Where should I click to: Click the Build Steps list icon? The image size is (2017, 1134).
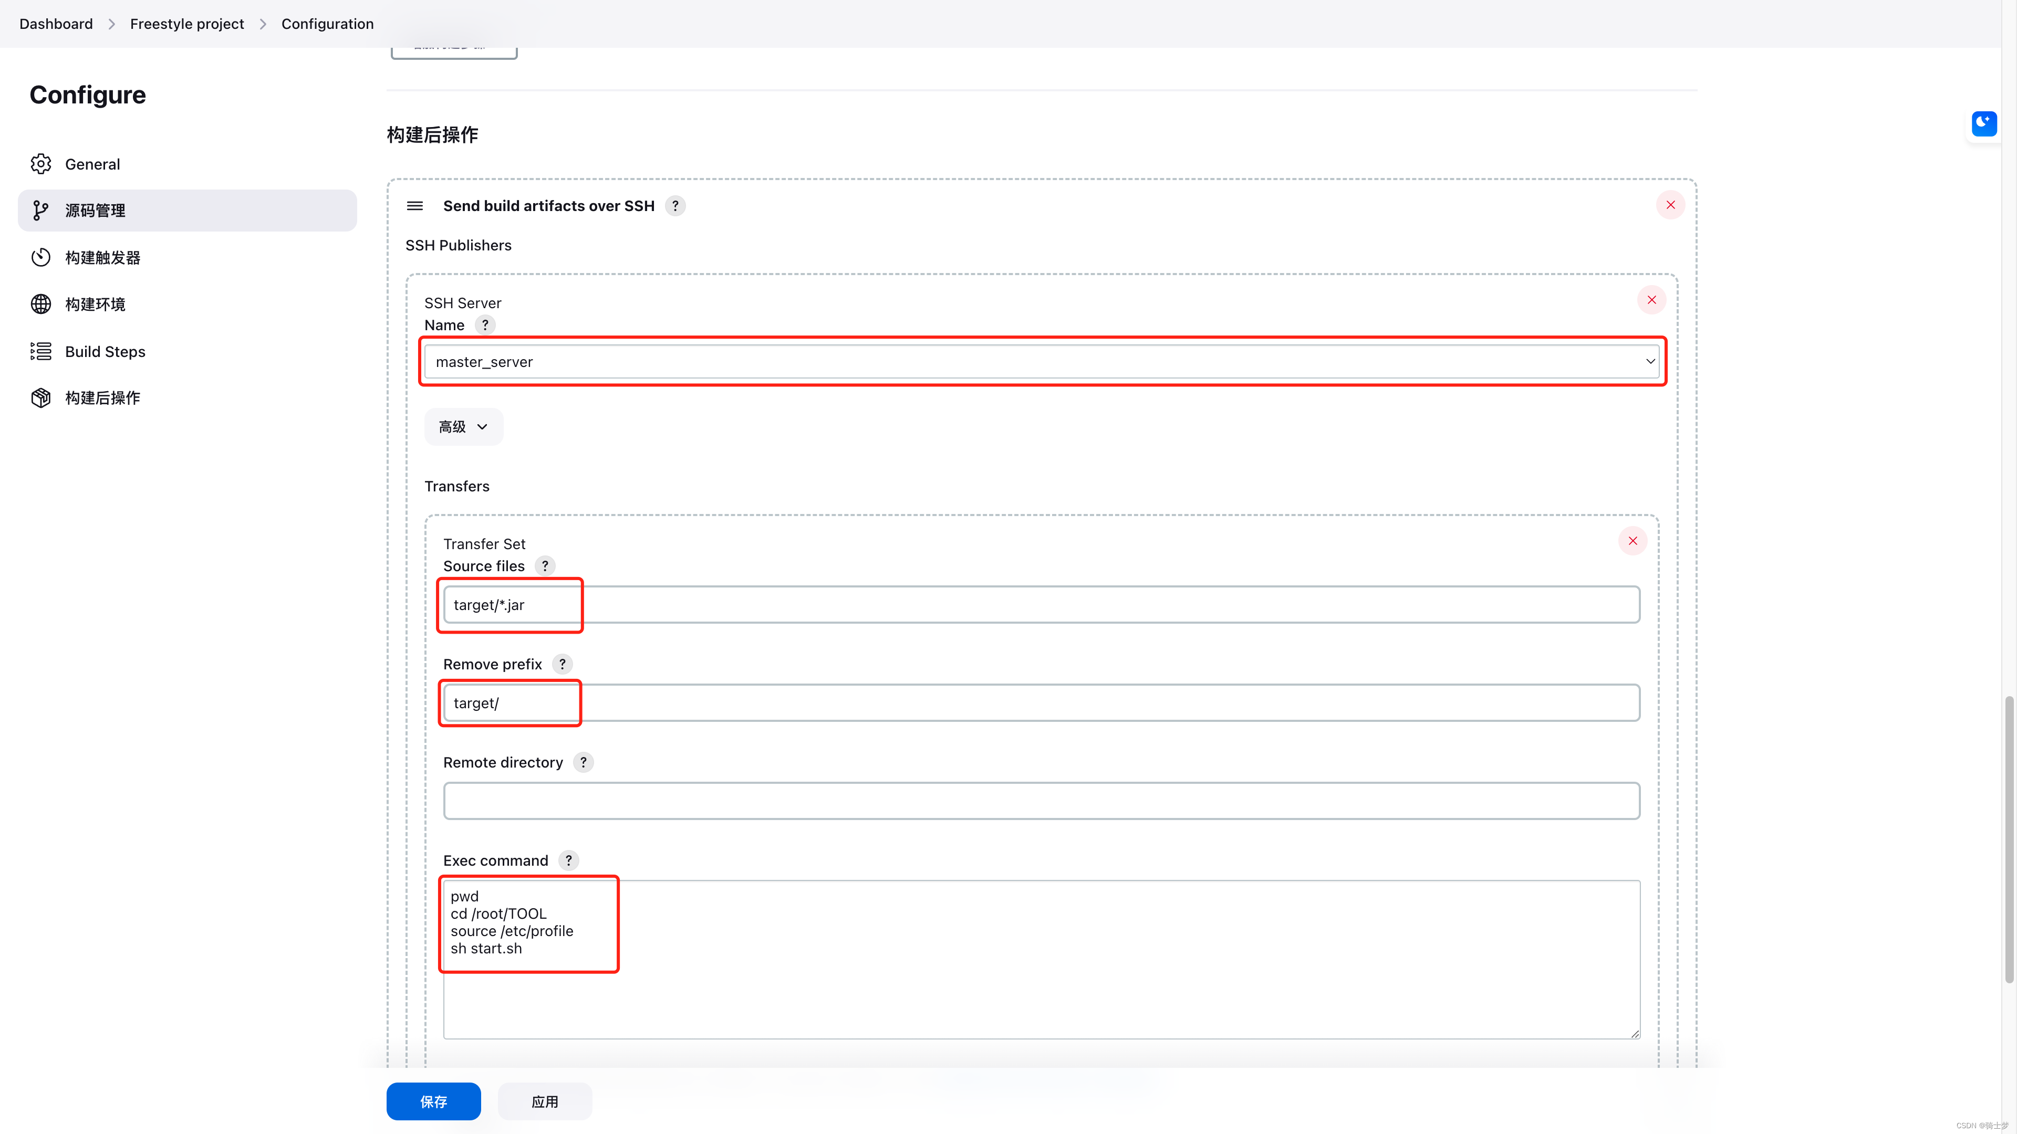[41, 351]
